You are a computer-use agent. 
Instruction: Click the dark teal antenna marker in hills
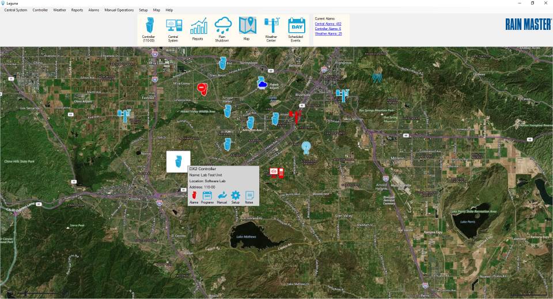point(377,78)
